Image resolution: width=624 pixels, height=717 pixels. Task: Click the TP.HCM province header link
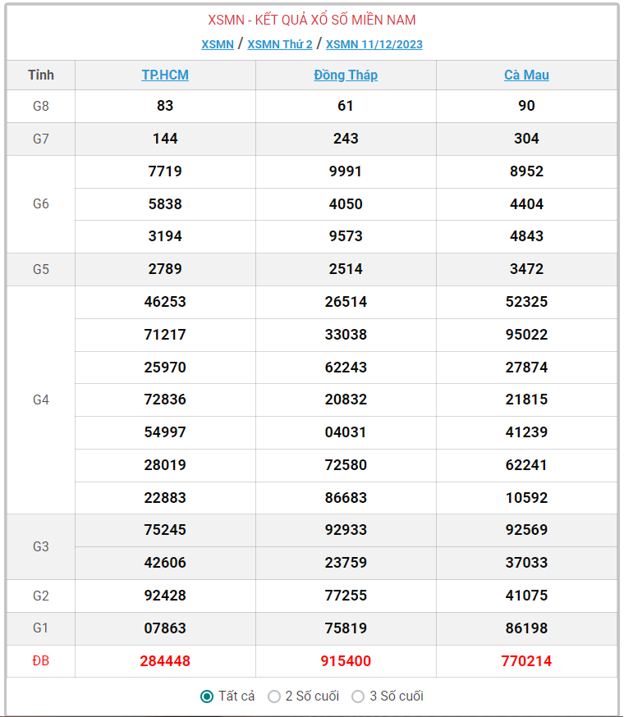(165, 75)
